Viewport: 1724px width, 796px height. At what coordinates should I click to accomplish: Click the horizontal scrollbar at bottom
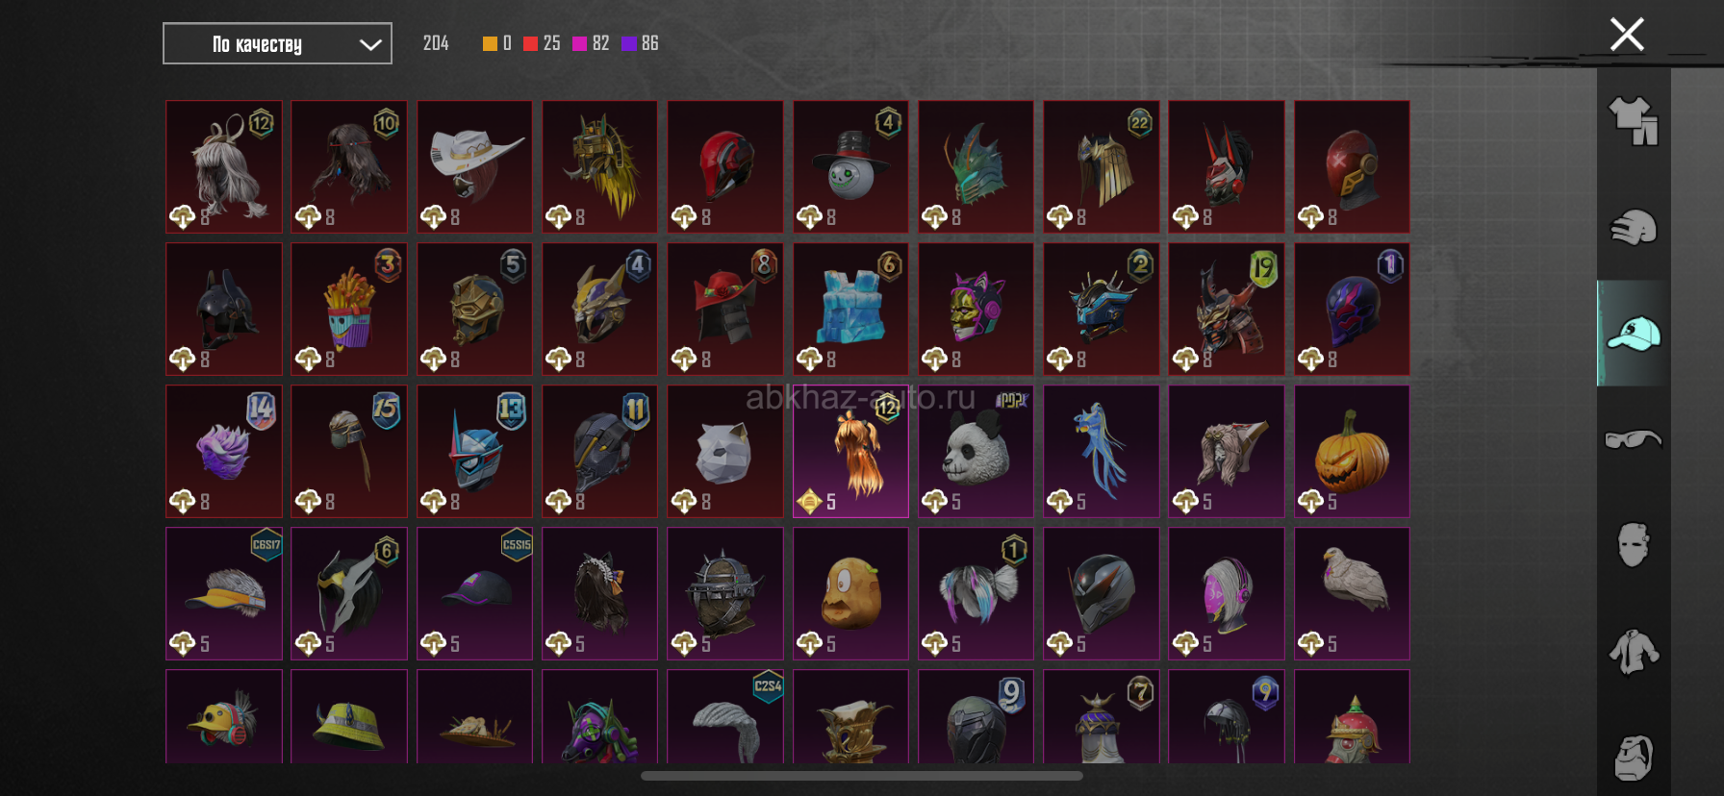point(861,776)
